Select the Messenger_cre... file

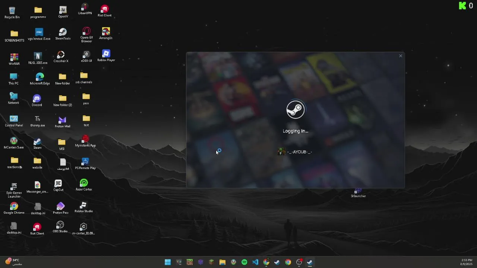point(37,187)
